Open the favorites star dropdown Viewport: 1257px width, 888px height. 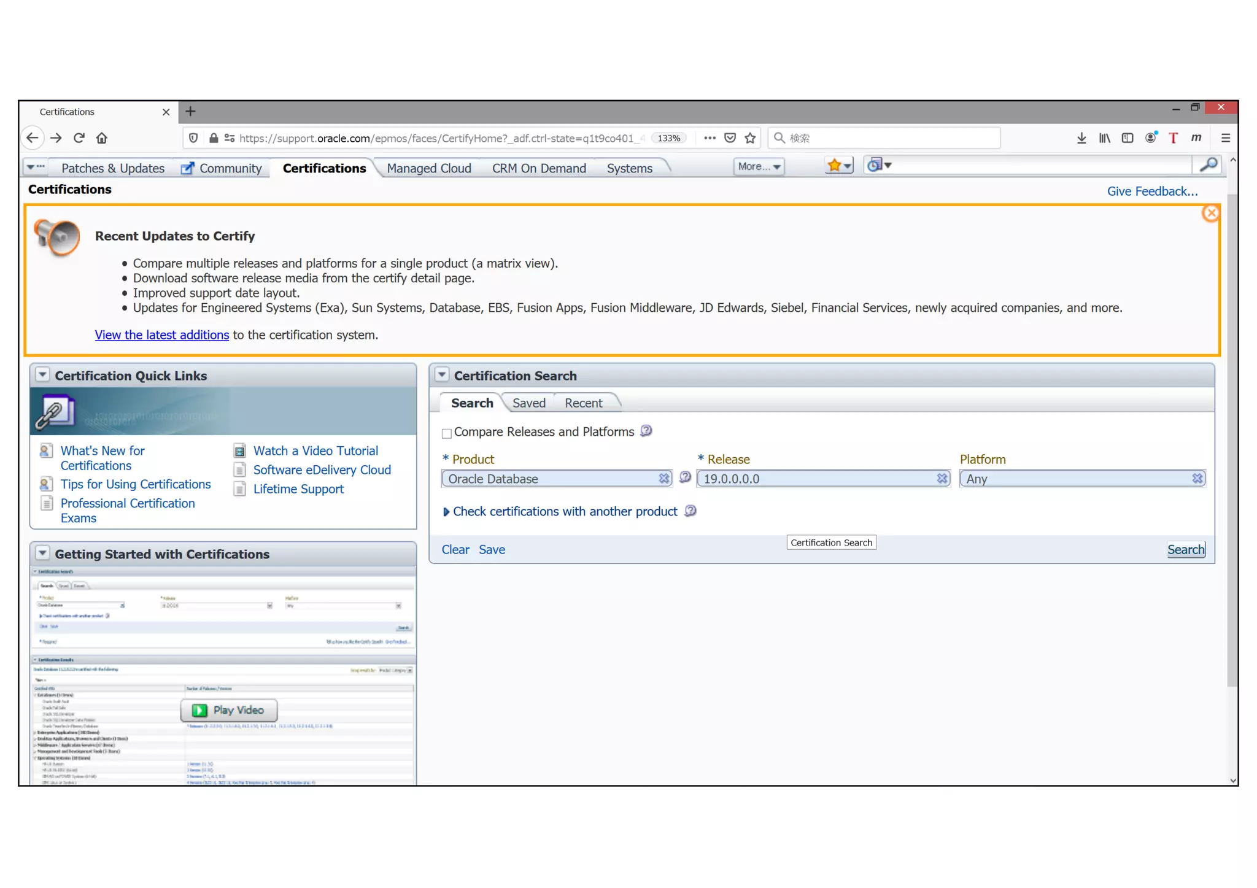pyautogui.click(x=839, y=165)
